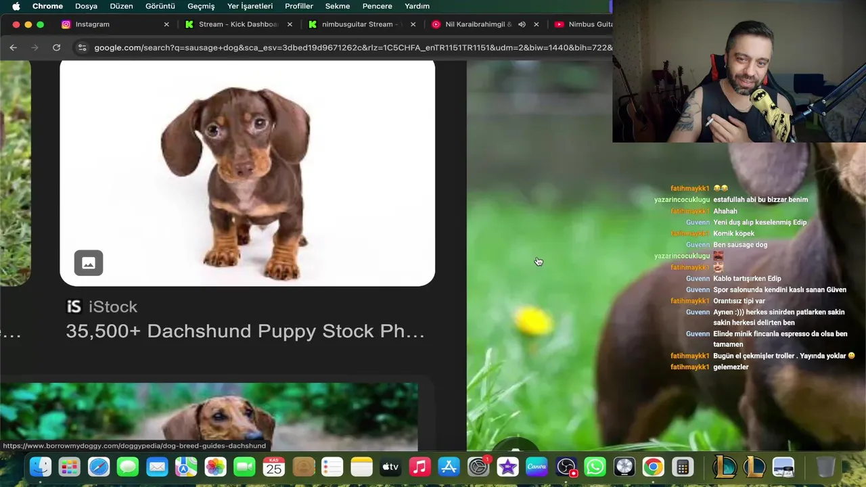Open the Chrome app menu
Image resolution: width=866 pixels, height=487 pixels.
coord(47,6)
